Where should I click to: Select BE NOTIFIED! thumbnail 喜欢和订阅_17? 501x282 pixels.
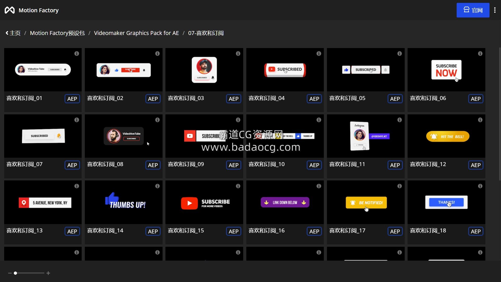pos(366,202)
